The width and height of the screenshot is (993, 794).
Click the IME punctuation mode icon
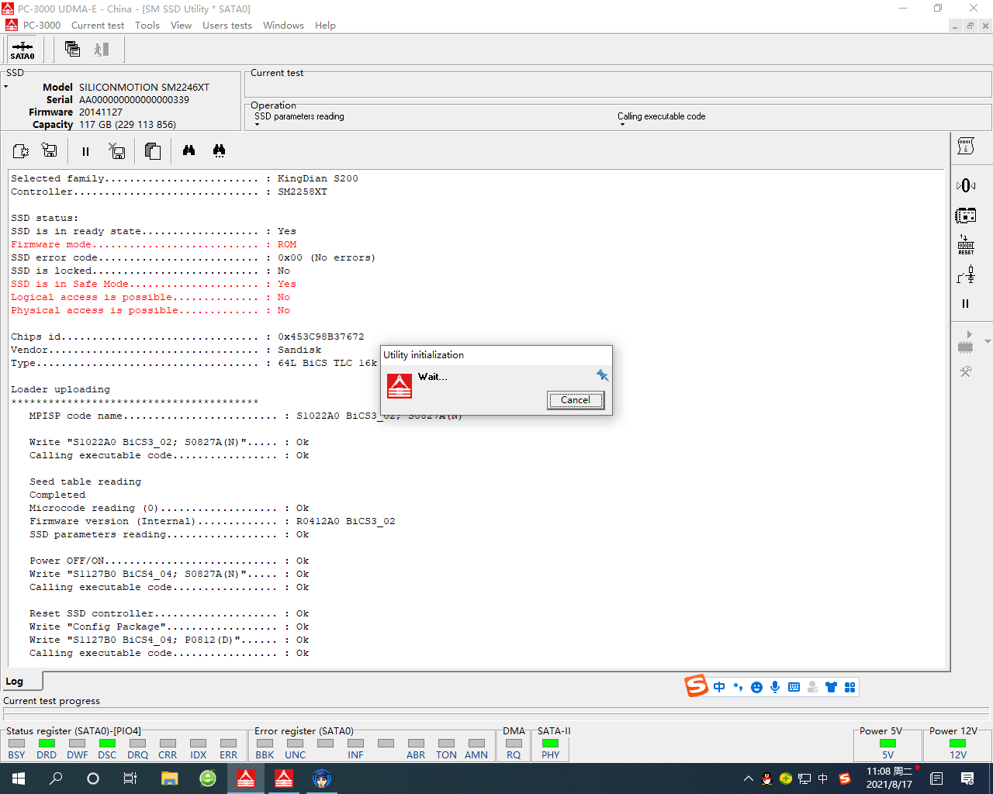(x=738, y=687)
